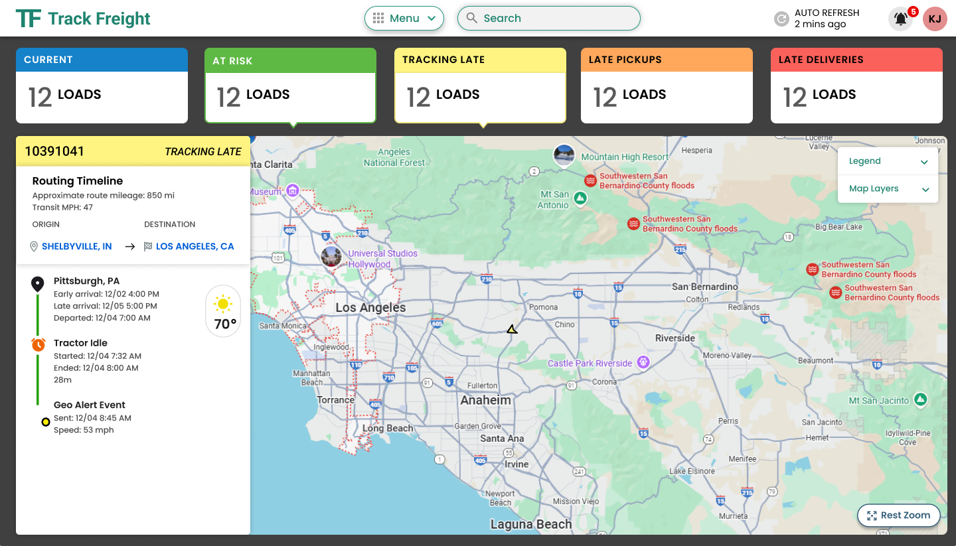Click the flood warning icon near Big Bear Lake

tap(812, 269)
